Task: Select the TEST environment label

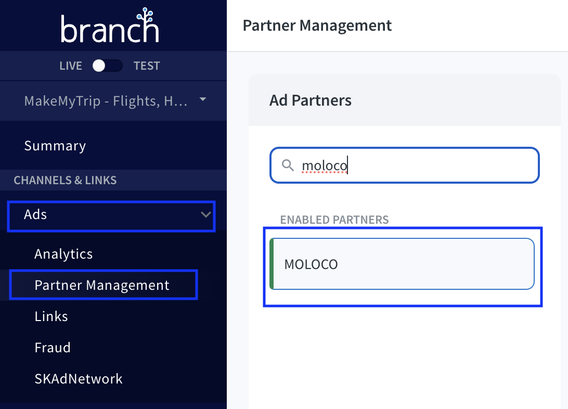Action: (x=147, y=66)
